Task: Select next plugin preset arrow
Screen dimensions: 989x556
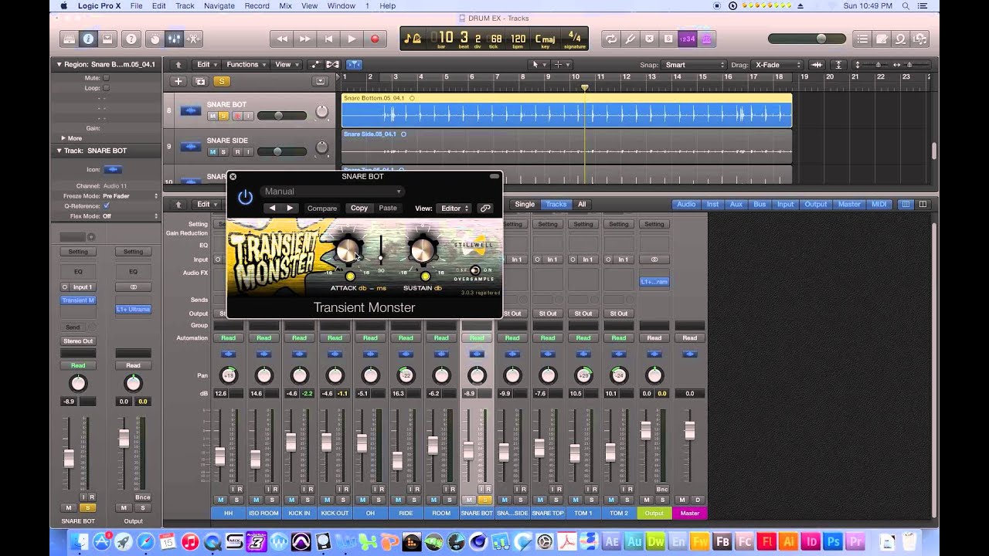Action: 290,208
